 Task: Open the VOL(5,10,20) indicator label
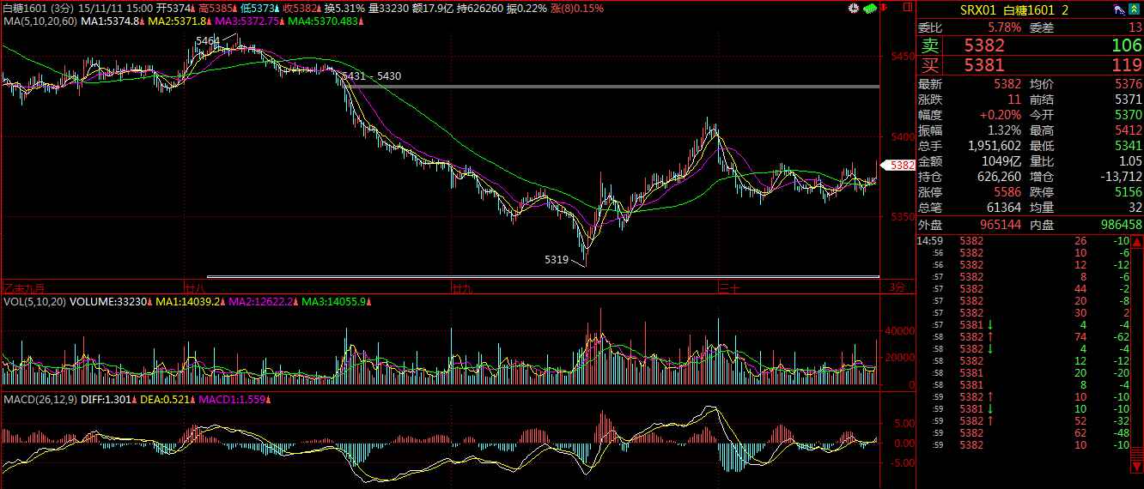pyautogui.click(x=34, y=302)
